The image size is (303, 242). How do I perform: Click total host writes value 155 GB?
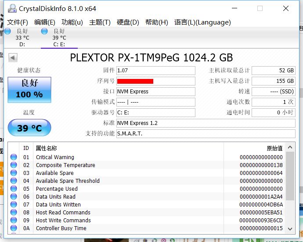point(274,81)
